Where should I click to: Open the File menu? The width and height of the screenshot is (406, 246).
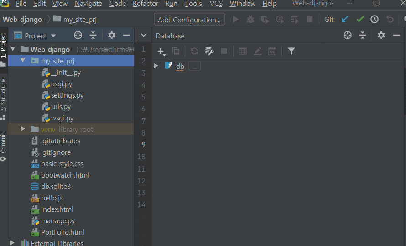tap(21, 4)
